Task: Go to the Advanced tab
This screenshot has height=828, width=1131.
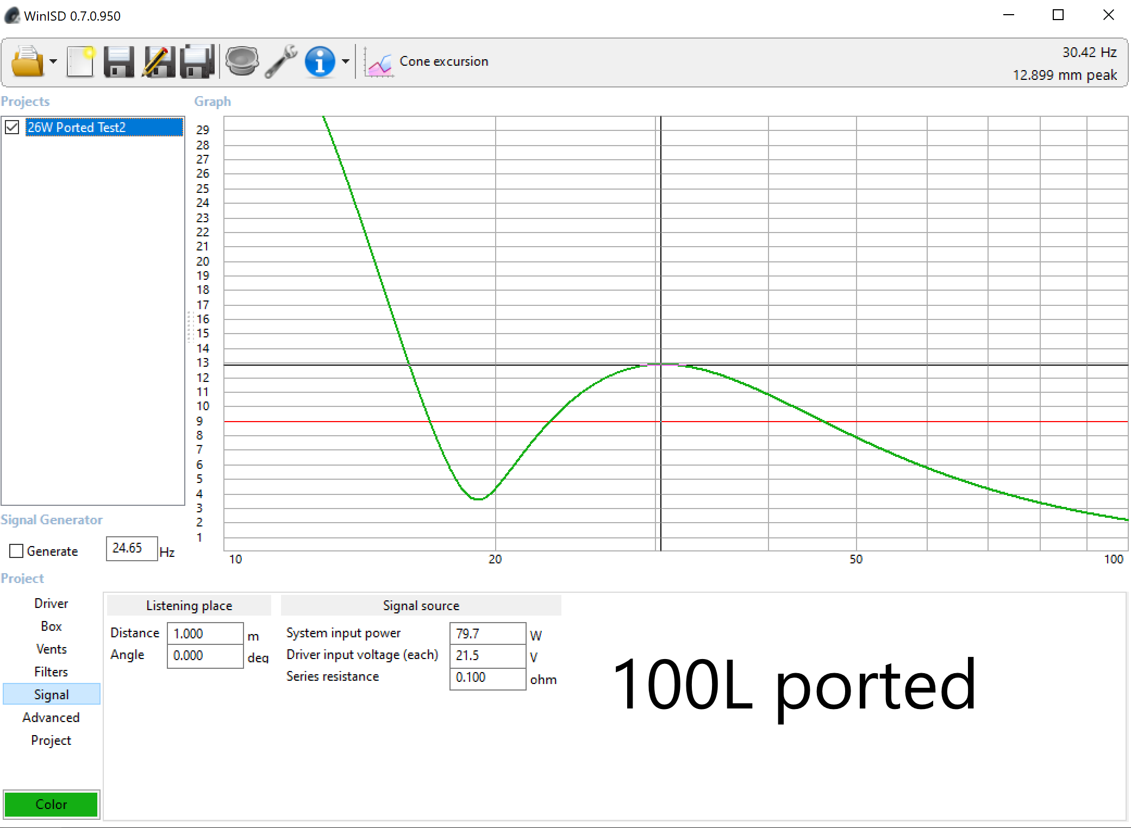Action: [x=51, y=718]
